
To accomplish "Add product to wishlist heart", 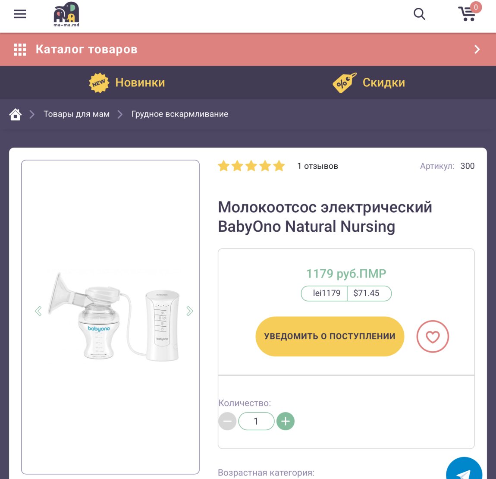I will point(433,337).
